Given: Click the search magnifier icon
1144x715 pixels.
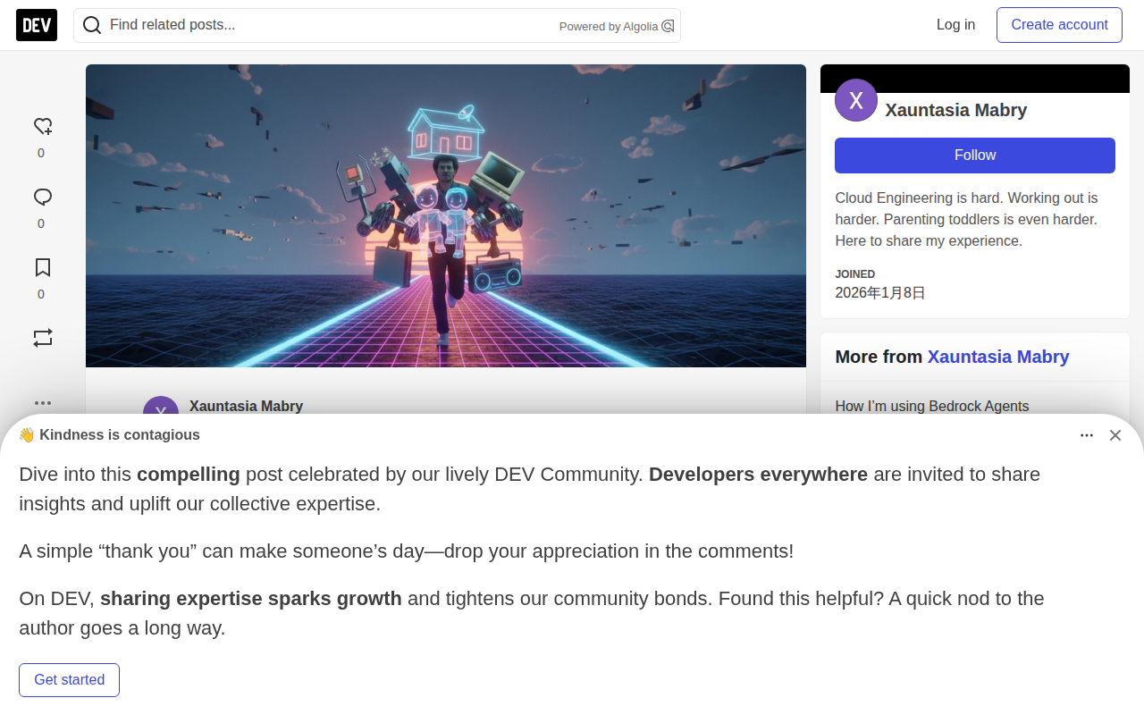Looking at the screenshot, I should coord(91,25).
